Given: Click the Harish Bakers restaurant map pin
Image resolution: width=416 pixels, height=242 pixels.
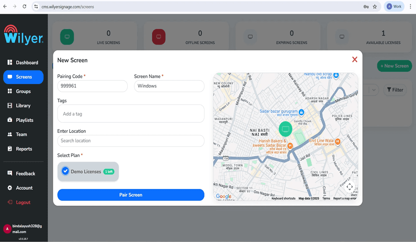Looking at the screenshot, I should tap(290, 146).
